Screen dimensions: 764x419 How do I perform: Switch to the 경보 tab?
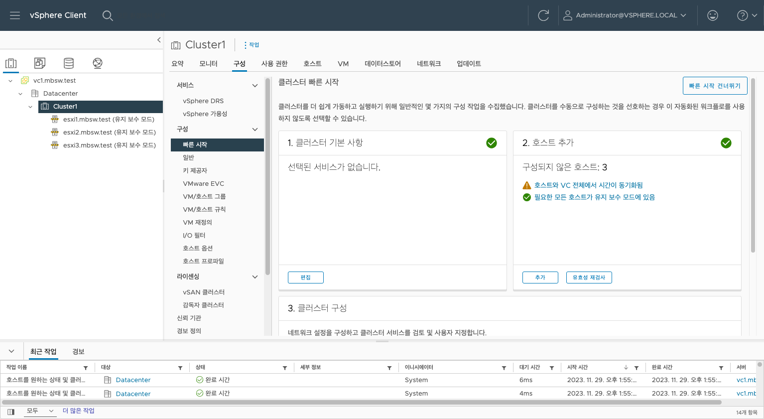78,352
